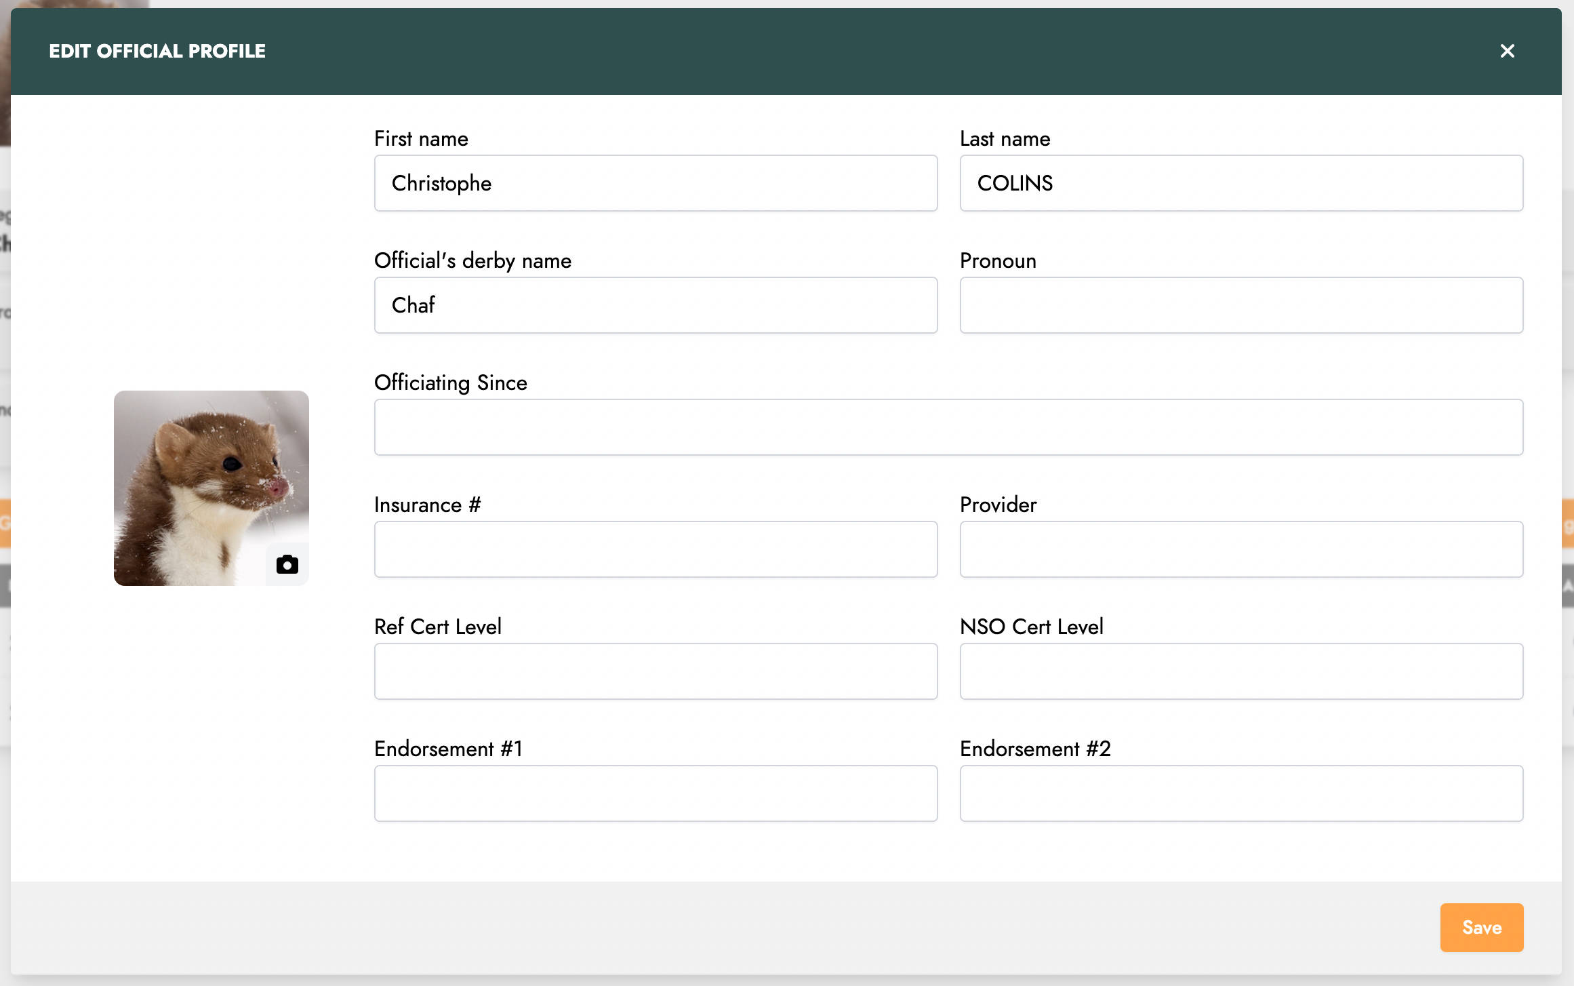Click the Ref Cert Level label
The image size is (1574, 986).
tap(437, 627)
